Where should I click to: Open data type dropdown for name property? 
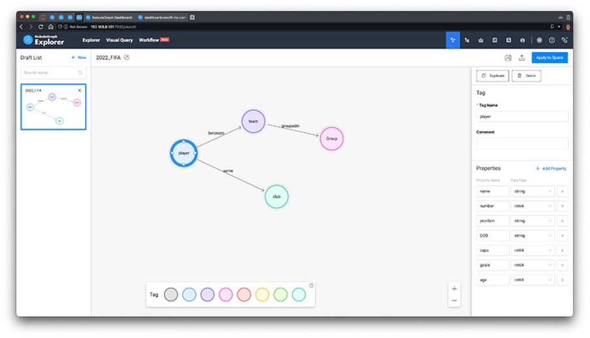(533, 191)
